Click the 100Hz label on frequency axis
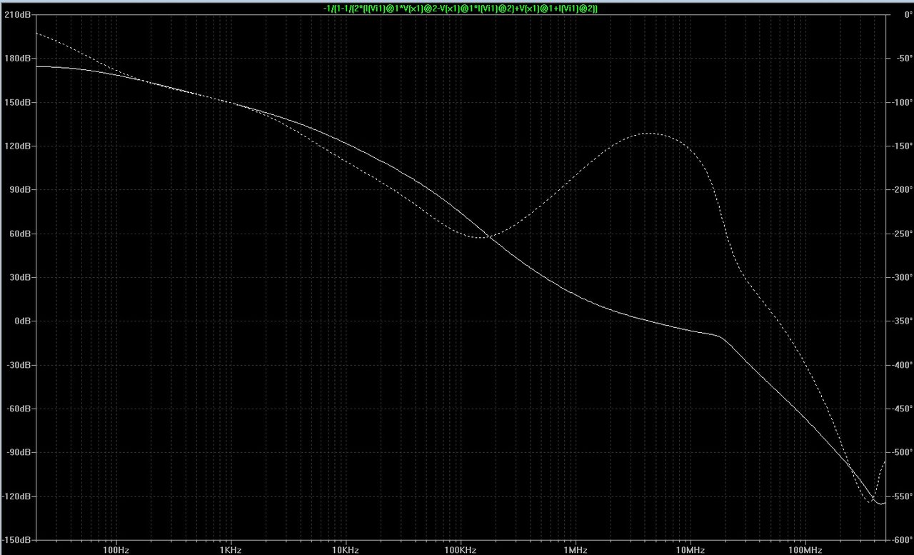914x555 pixels. coord(116,550)
